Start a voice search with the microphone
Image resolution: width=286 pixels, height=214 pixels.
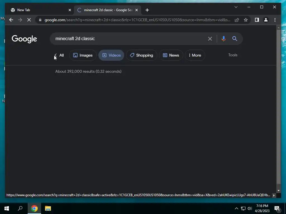[224, 38]
